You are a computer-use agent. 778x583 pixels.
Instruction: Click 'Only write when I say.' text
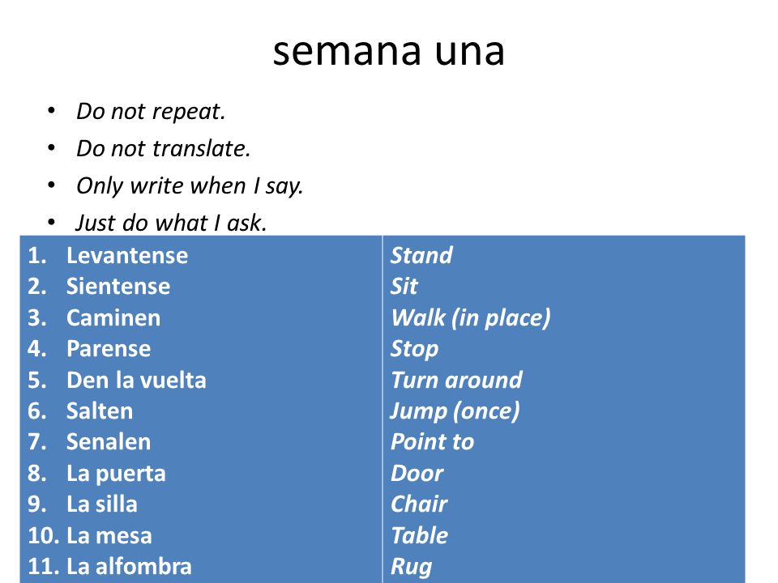pos(190,186)
